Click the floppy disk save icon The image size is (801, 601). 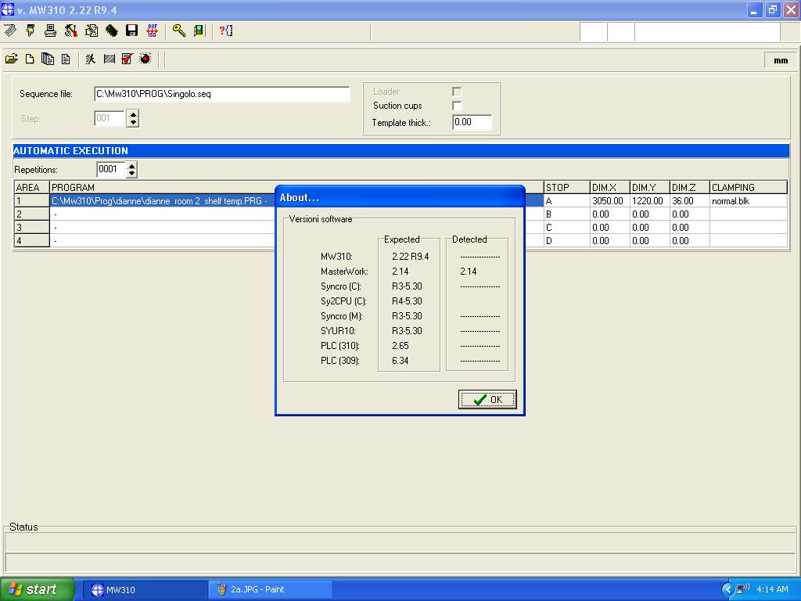point(131,31)
